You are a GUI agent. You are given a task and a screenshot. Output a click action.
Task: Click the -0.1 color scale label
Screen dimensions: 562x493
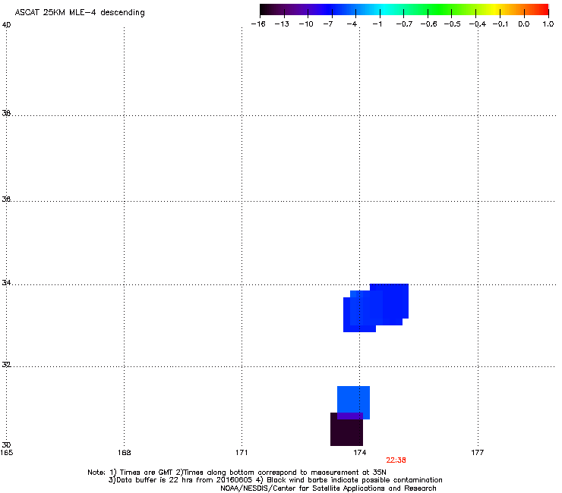(x=500, y=24)
